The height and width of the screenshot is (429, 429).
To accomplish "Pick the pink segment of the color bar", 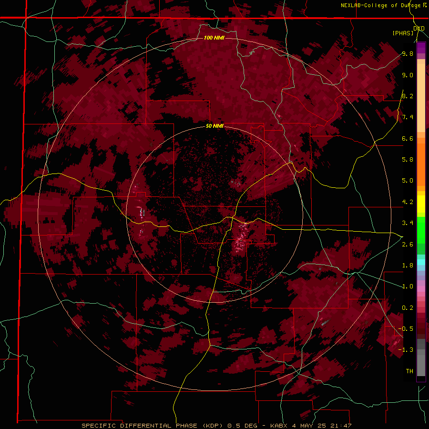I will point(421,289).
